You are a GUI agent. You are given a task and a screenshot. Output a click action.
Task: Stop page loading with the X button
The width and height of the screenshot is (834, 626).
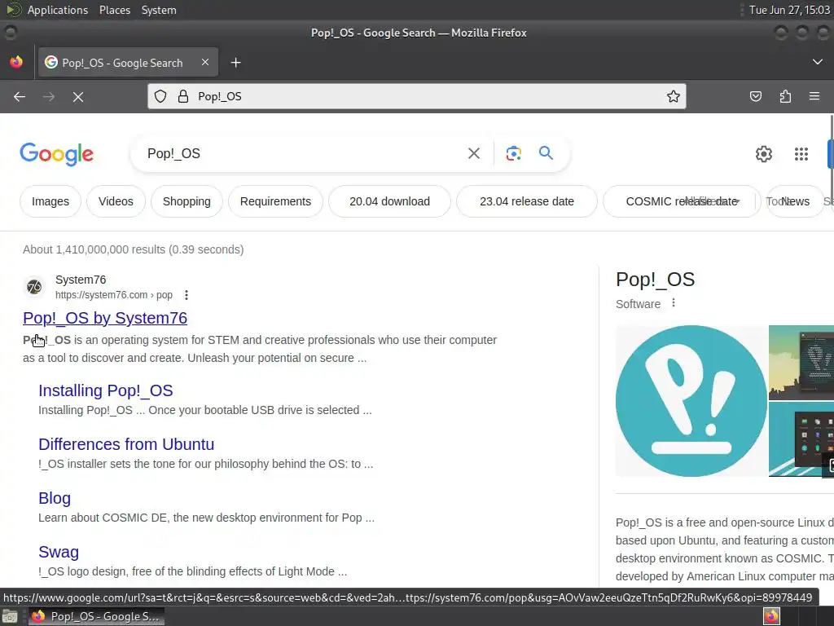(x=78, y=96)
